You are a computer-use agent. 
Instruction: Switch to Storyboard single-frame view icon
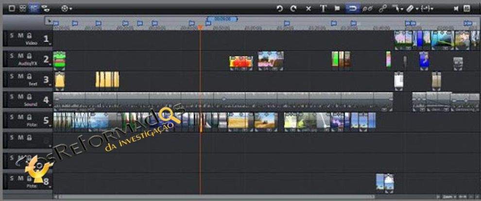point(12,8)
